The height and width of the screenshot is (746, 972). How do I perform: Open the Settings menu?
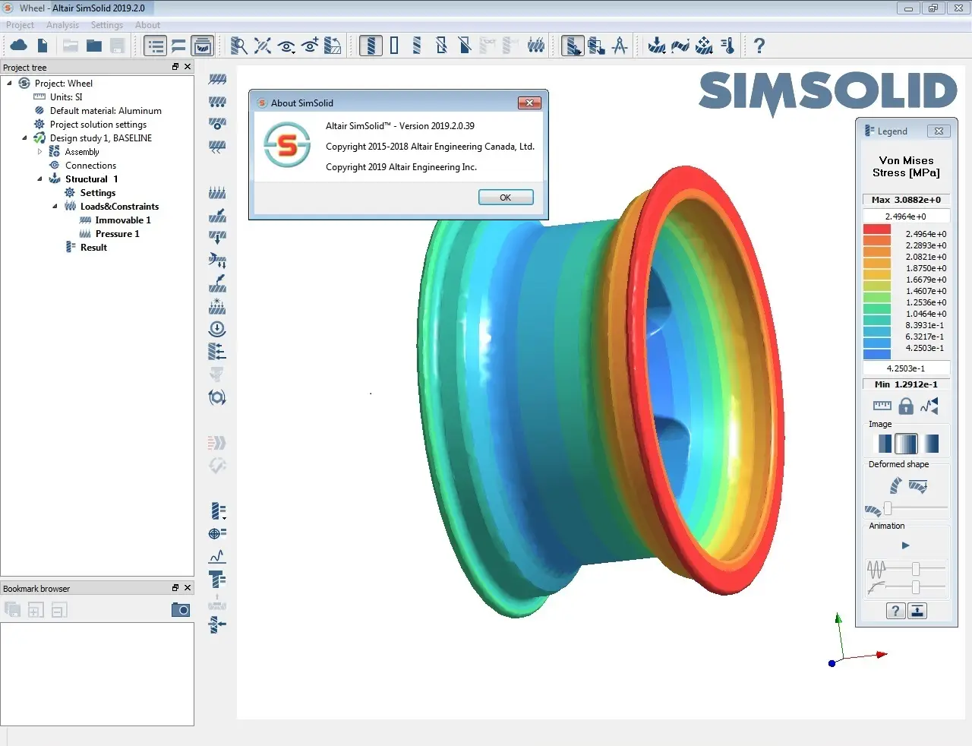pyautogui.click(x=106, y=25)
